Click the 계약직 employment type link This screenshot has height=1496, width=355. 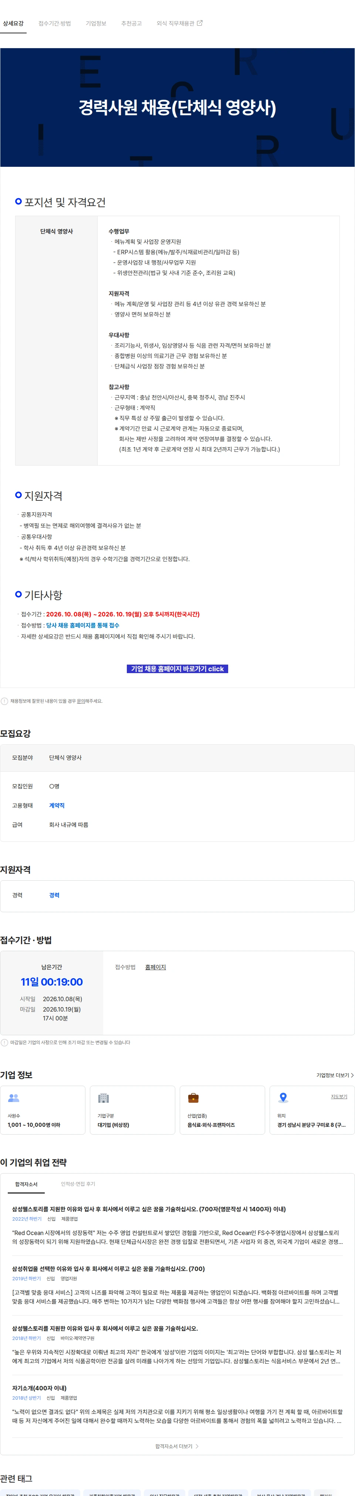click(57, 805)
